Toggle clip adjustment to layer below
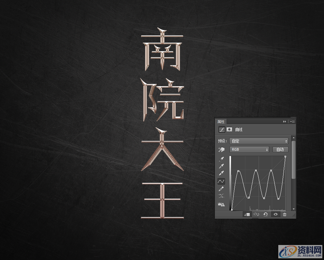324x260 pixels. tap(247, 214)
